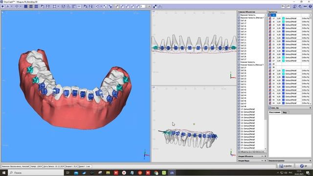This screenshot has width=313, height=176.
Task: Toggle checkbox for 13: Genius2Metal object
Action: [x=239, y=120]
